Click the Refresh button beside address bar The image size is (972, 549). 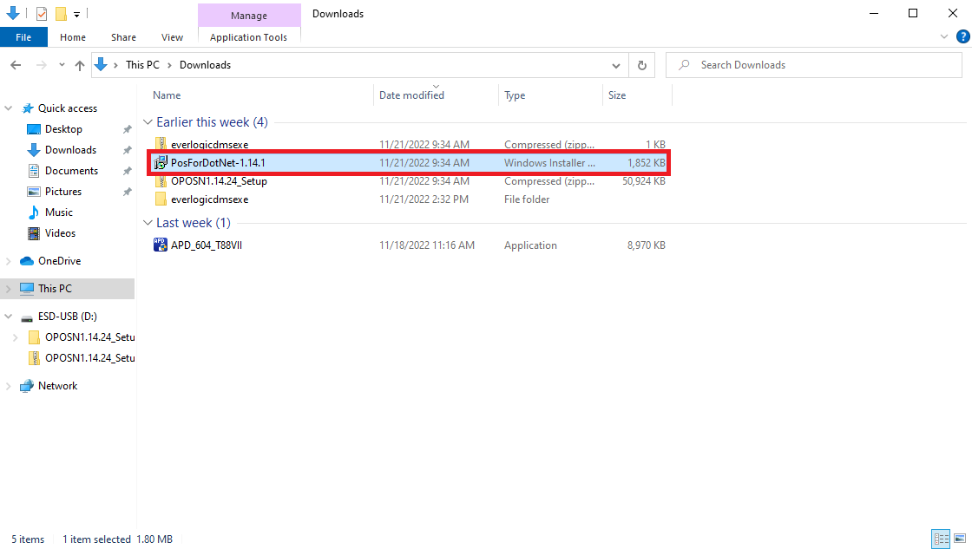point(641,65)
